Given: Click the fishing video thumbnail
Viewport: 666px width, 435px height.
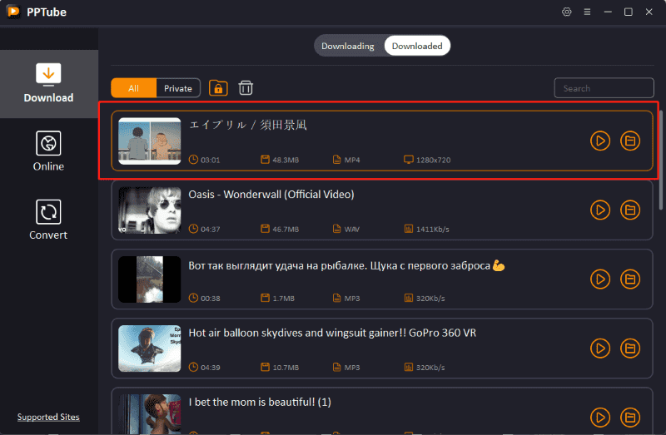Looking at the screenshot, I should pyautogui.click(x=150, y=279).
